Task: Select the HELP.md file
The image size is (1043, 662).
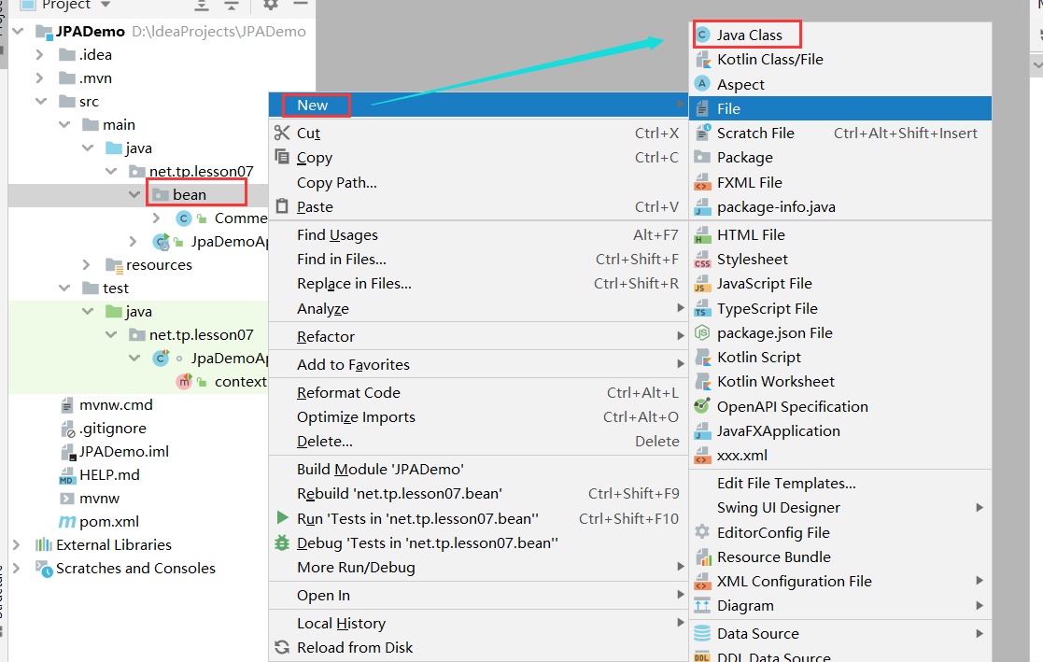Action: click(109, 475)
